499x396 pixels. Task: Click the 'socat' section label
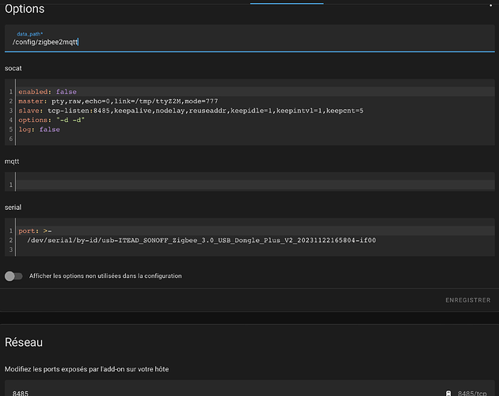[13, 68]
